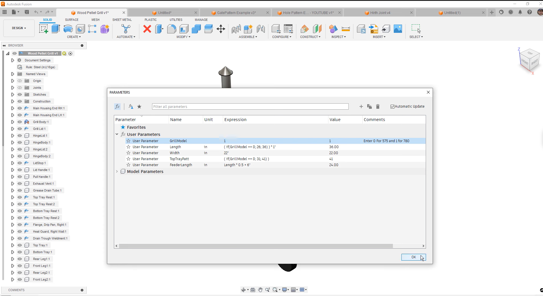Image resolution: width=543 pixels, height=296 pixels.
Task: Switch to GatePattern Example v3 tab
Action: (x=236, y=13)
